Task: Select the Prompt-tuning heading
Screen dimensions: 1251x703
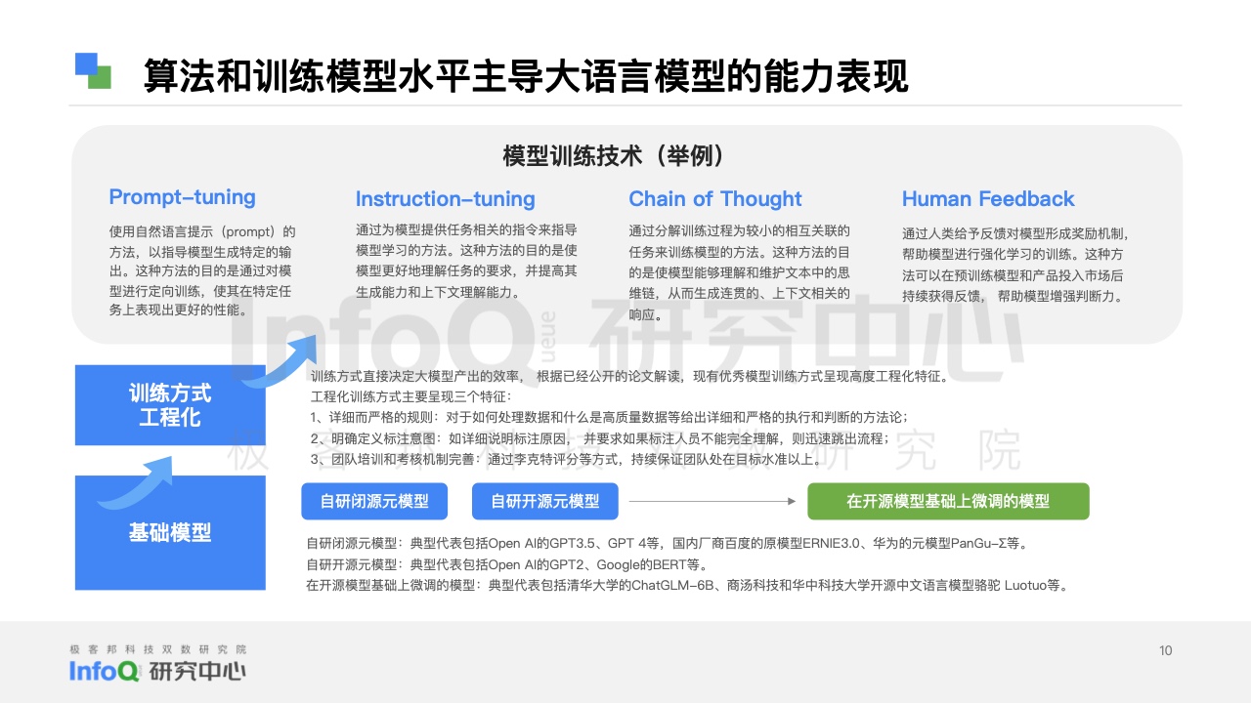Action: 183,197
